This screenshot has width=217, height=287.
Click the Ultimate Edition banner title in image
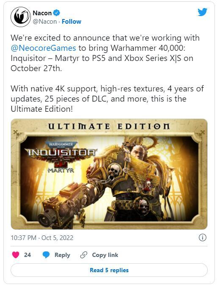[109, 127]
